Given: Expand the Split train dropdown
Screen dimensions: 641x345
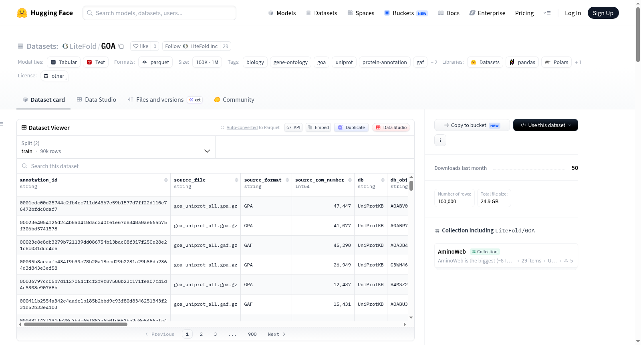Looking at the screenshot, I should 116,147.
